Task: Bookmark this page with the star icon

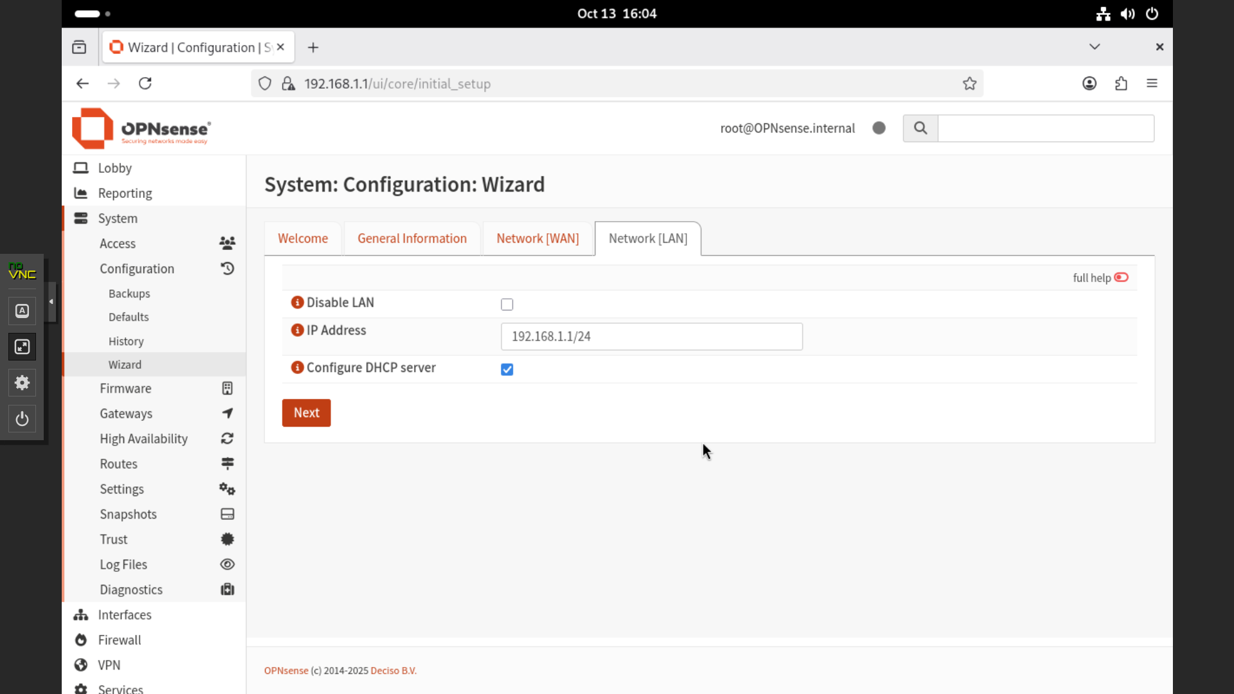Action: tap(969, 84)
